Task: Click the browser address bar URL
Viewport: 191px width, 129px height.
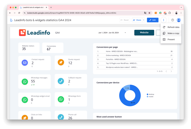Action: tap(72, 13)
